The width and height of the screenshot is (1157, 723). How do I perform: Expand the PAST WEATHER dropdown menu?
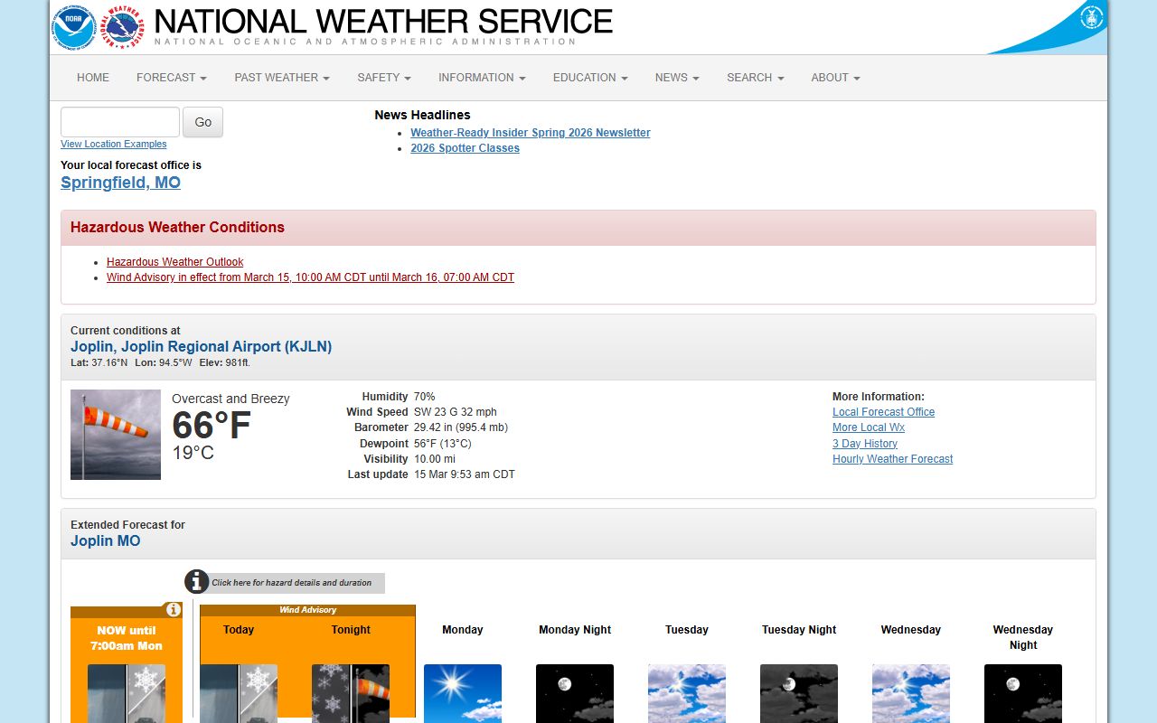(x=282, y=78)
